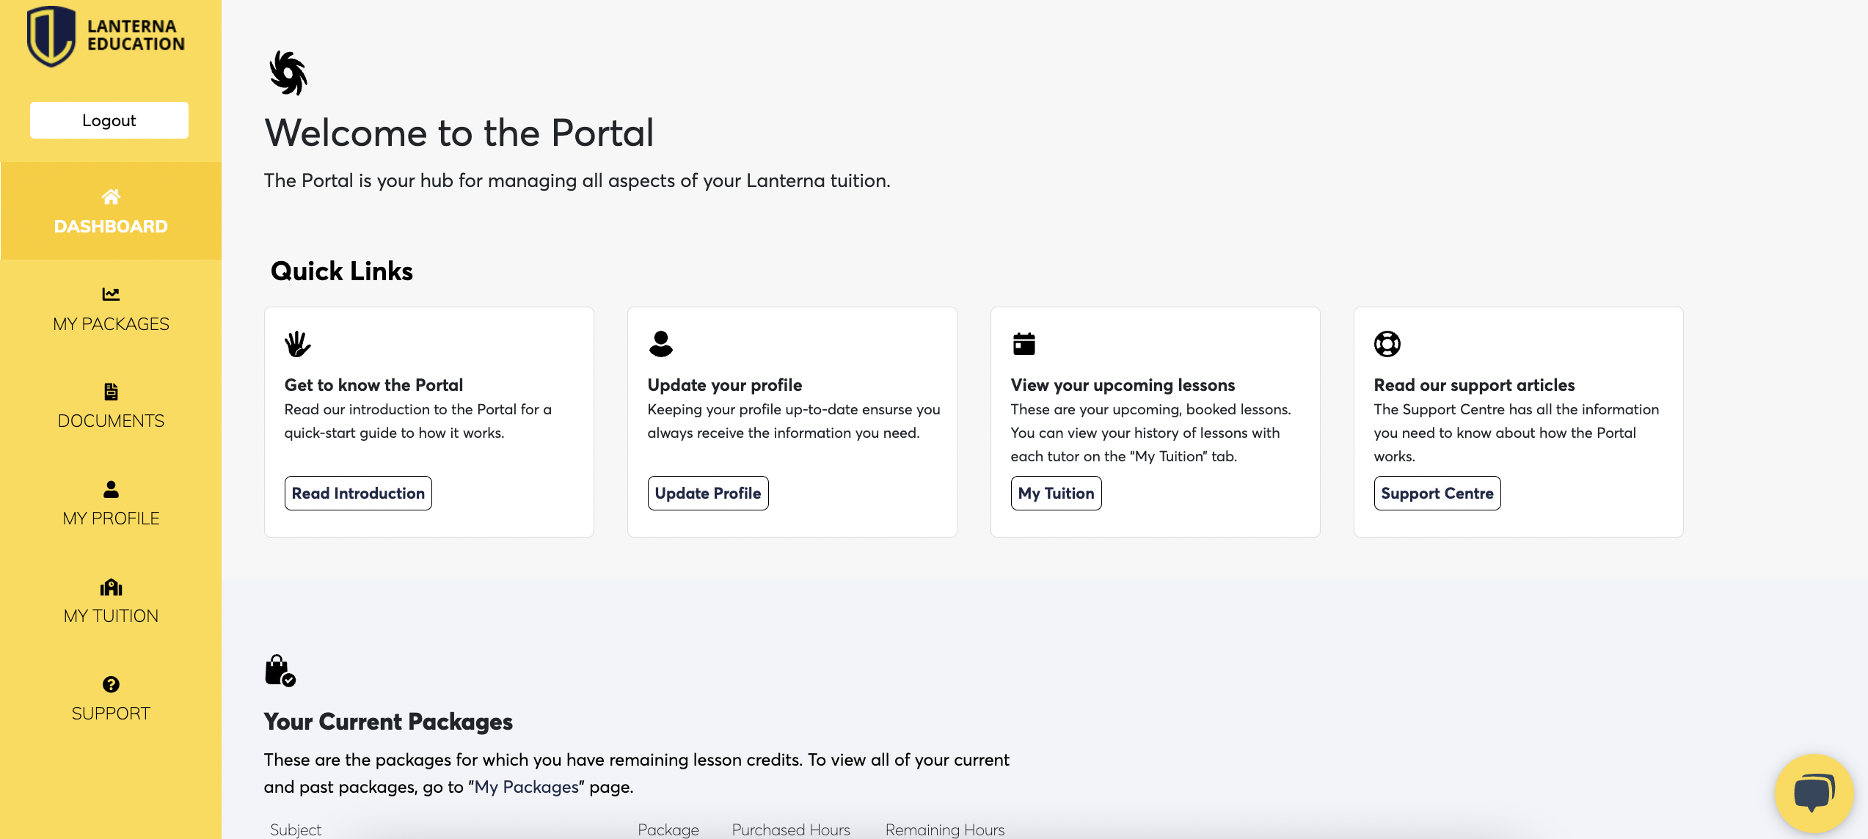The image size is (1868, 839).
Task: Click the Remaining Hours column header
Action: click(944, 829)
